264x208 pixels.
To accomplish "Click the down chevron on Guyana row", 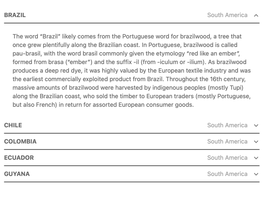I will (x=256, y=174).
